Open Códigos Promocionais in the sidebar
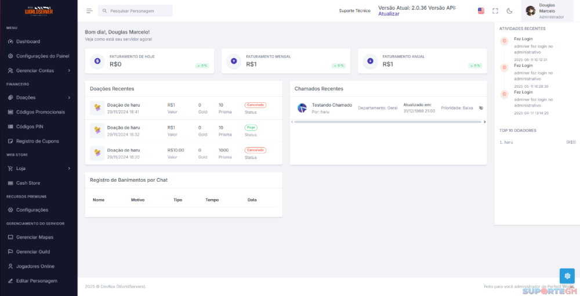 click(40, 111)
